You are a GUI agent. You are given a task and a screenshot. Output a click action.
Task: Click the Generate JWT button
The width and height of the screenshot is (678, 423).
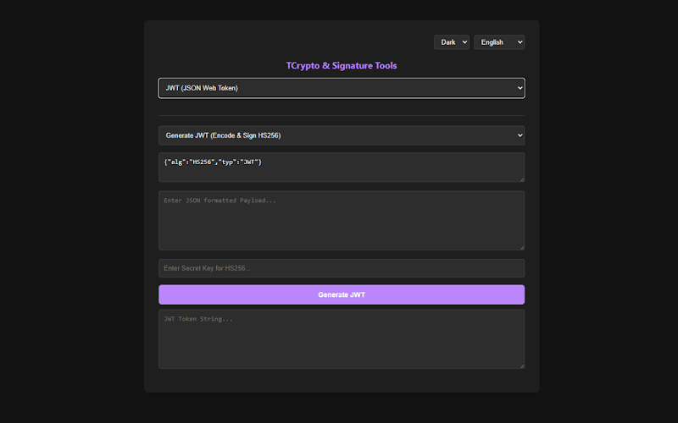(x=342, y=294)
